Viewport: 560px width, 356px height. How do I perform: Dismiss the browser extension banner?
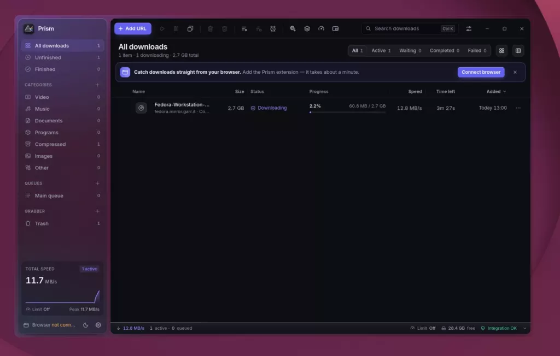tap(515, 72)
